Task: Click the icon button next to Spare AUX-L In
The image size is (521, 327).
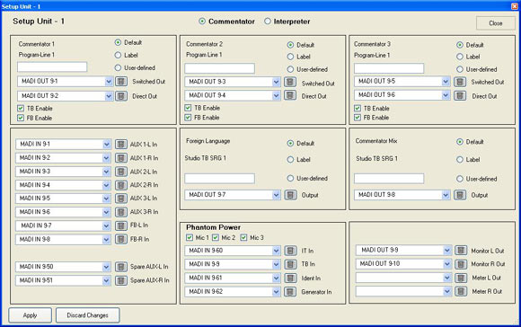Action: (x=121, y=267)
